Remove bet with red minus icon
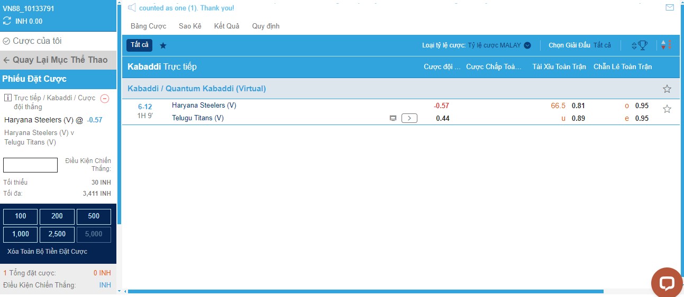The image size is (684, 297). pos(105,98)
